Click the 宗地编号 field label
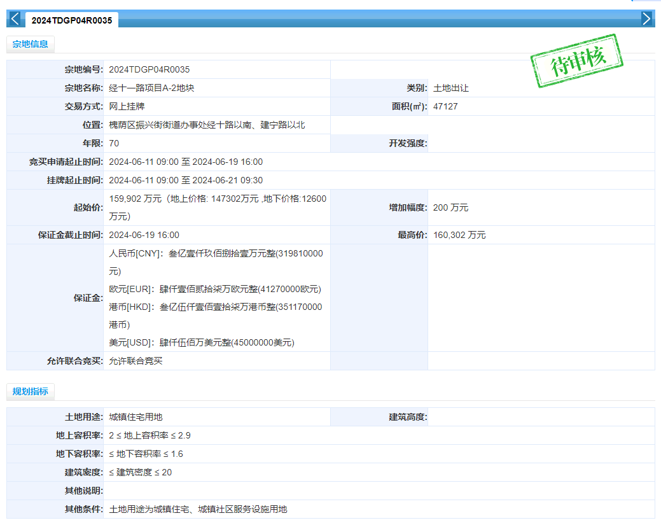This screenshot has width=661, height=525. 83,69
